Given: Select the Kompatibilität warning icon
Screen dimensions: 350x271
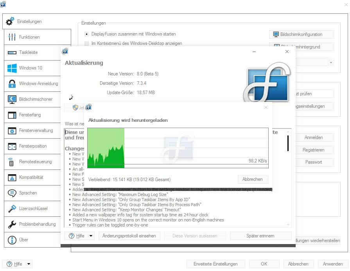Looking at the screenshot, I should click(12, 177).
